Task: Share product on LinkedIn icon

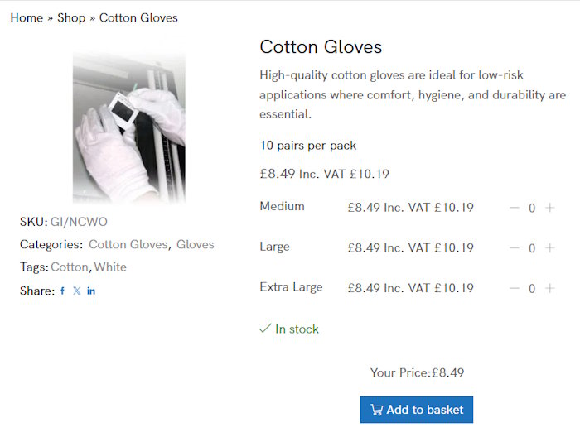Action: point(91,291)
